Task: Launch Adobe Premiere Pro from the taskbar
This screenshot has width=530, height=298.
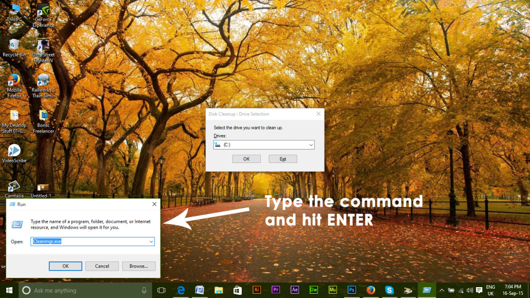Action: click(x=275, y=290)
